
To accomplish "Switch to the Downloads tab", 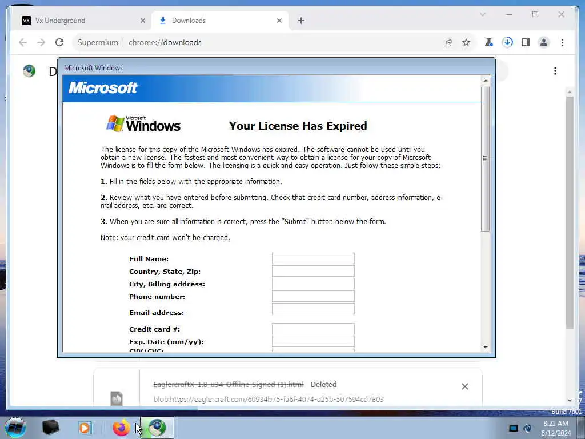I will pos(220,21).
